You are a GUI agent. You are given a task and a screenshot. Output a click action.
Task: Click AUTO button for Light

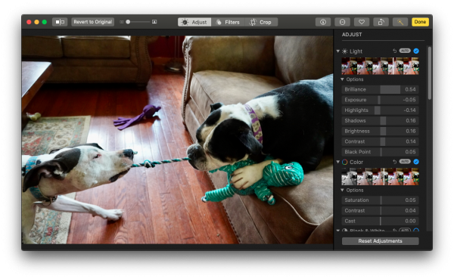coord(405,51)
